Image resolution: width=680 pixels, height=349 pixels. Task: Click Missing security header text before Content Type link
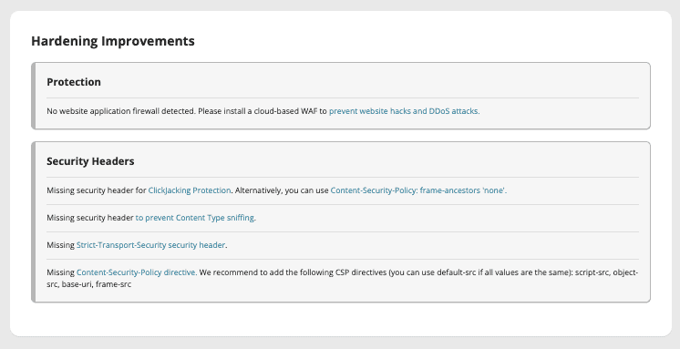point(89,218)
